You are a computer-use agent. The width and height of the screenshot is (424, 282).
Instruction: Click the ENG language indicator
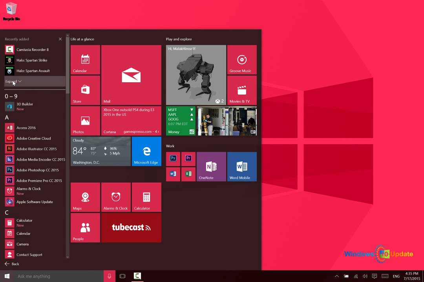tap(396, 276)
